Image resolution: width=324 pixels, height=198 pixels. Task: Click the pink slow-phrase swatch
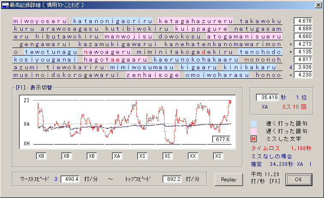[x=254, y=131]
